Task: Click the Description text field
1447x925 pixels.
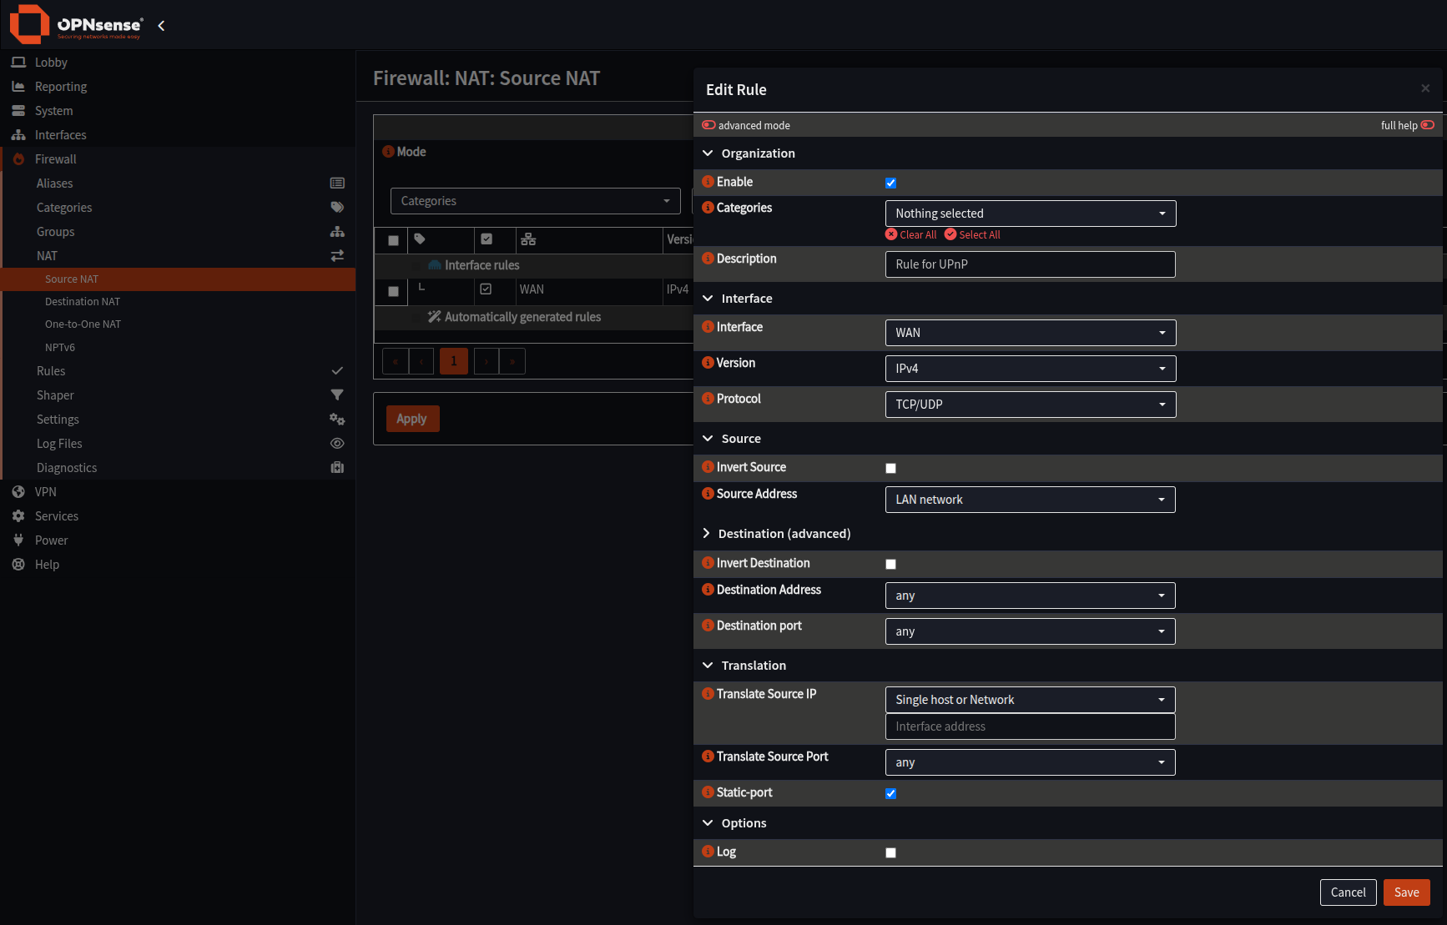Action: [1030, 264]
